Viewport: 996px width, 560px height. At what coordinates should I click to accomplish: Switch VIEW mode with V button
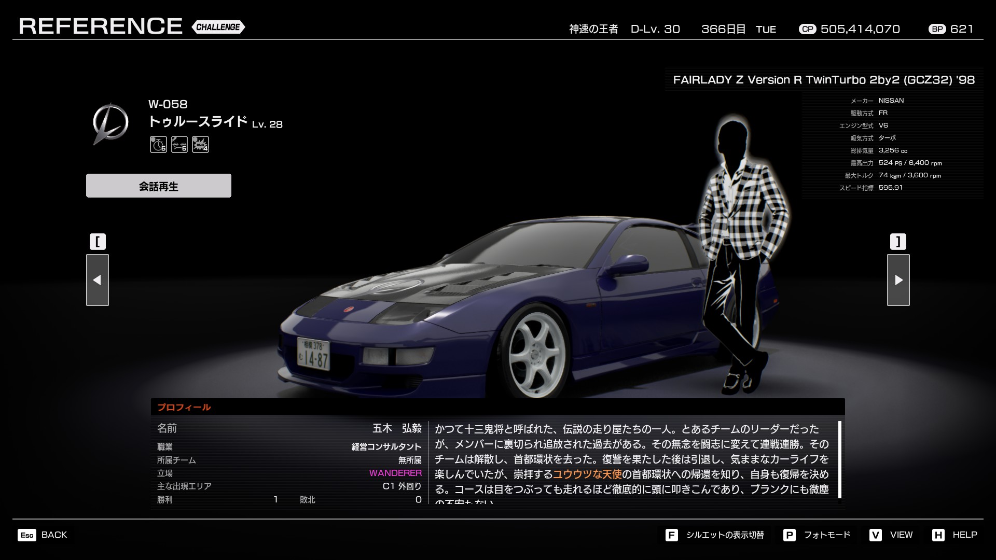(x=876, y=535)
